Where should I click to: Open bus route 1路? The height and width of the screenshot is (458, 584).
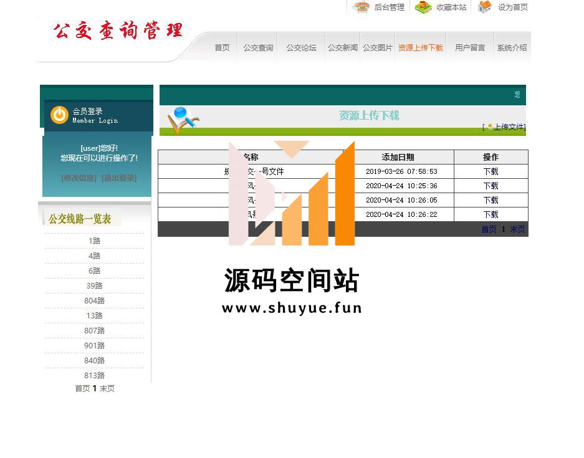click(94, 241)
